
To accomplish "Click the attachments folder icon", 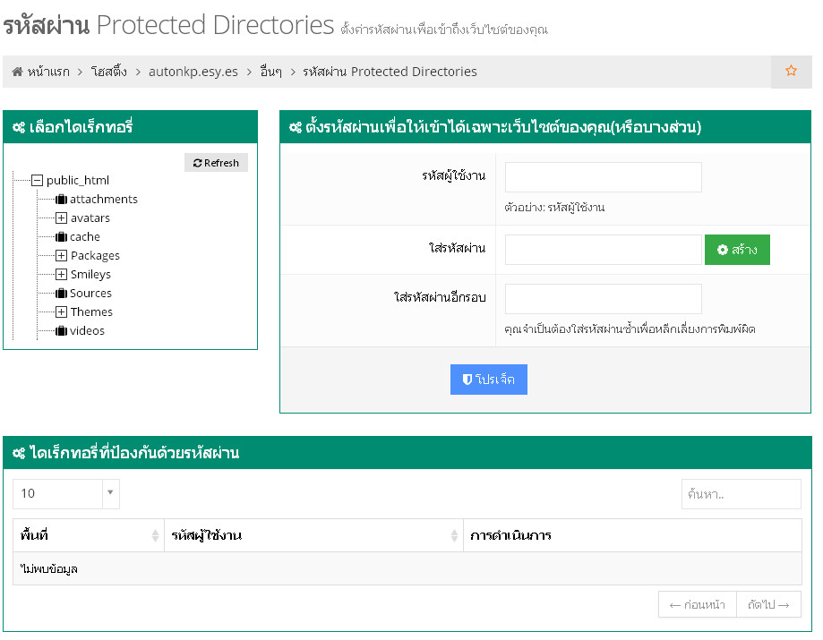I will click(61, 200).
